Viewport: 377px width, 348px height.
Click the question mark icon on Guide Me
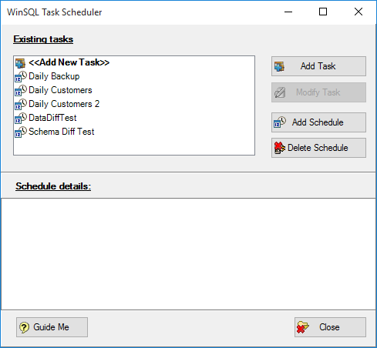(25, 327)
